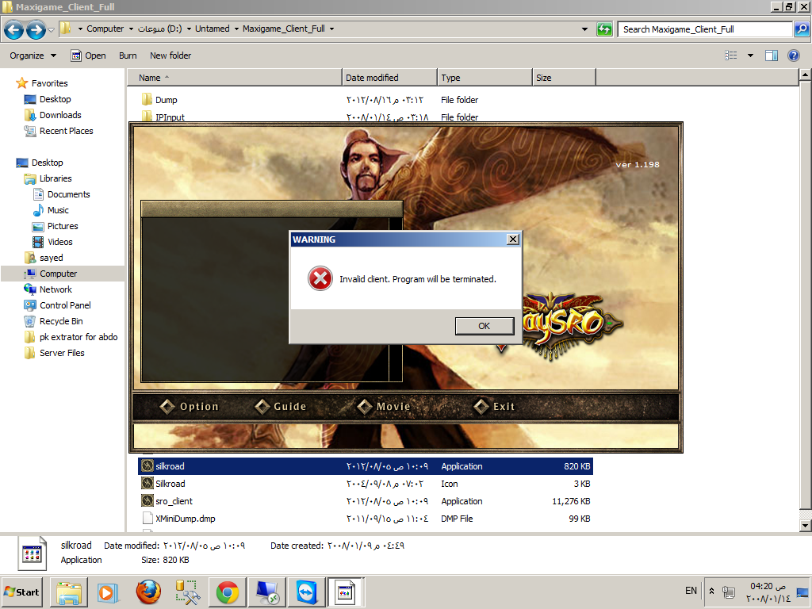Viewport: 812px width, 609px height.
Task: Focus the Search Maxigame_Client_Full field
Action: tap(705, 29)
